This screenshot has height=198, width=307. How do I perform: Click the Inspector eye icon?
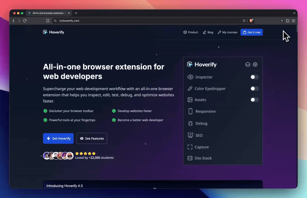pyautogui.click(x=190, y=77)
